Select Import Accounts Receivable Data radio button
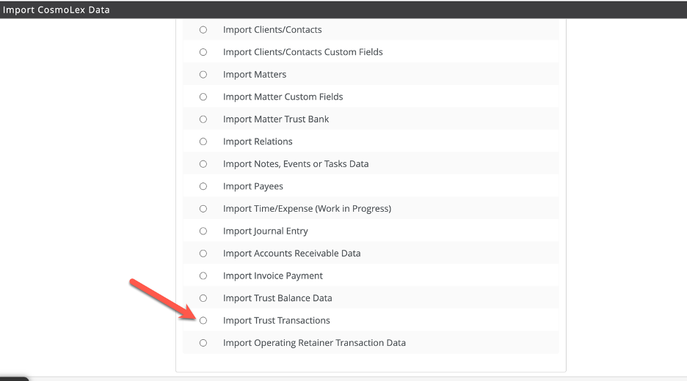 point(203,254)
